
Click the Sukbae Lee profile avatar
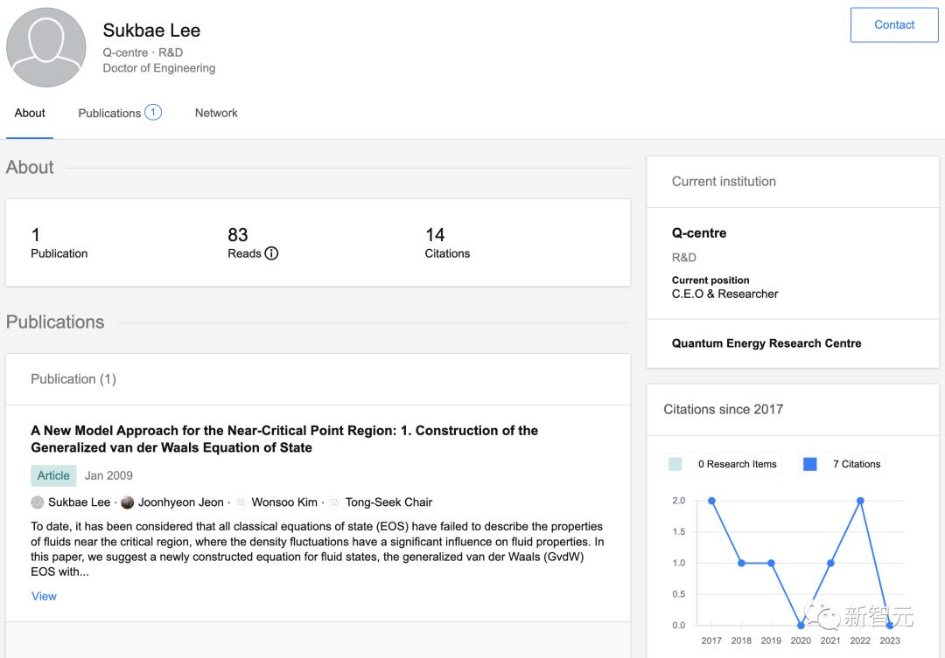46,47
